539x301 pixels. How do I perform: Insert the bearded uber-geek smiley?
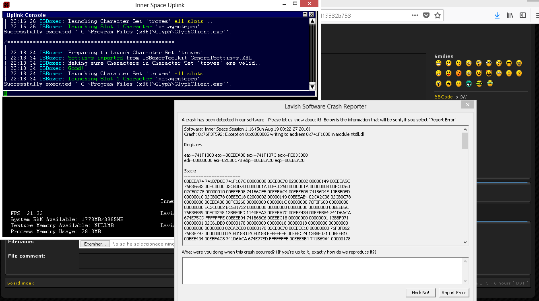(489, 84)
